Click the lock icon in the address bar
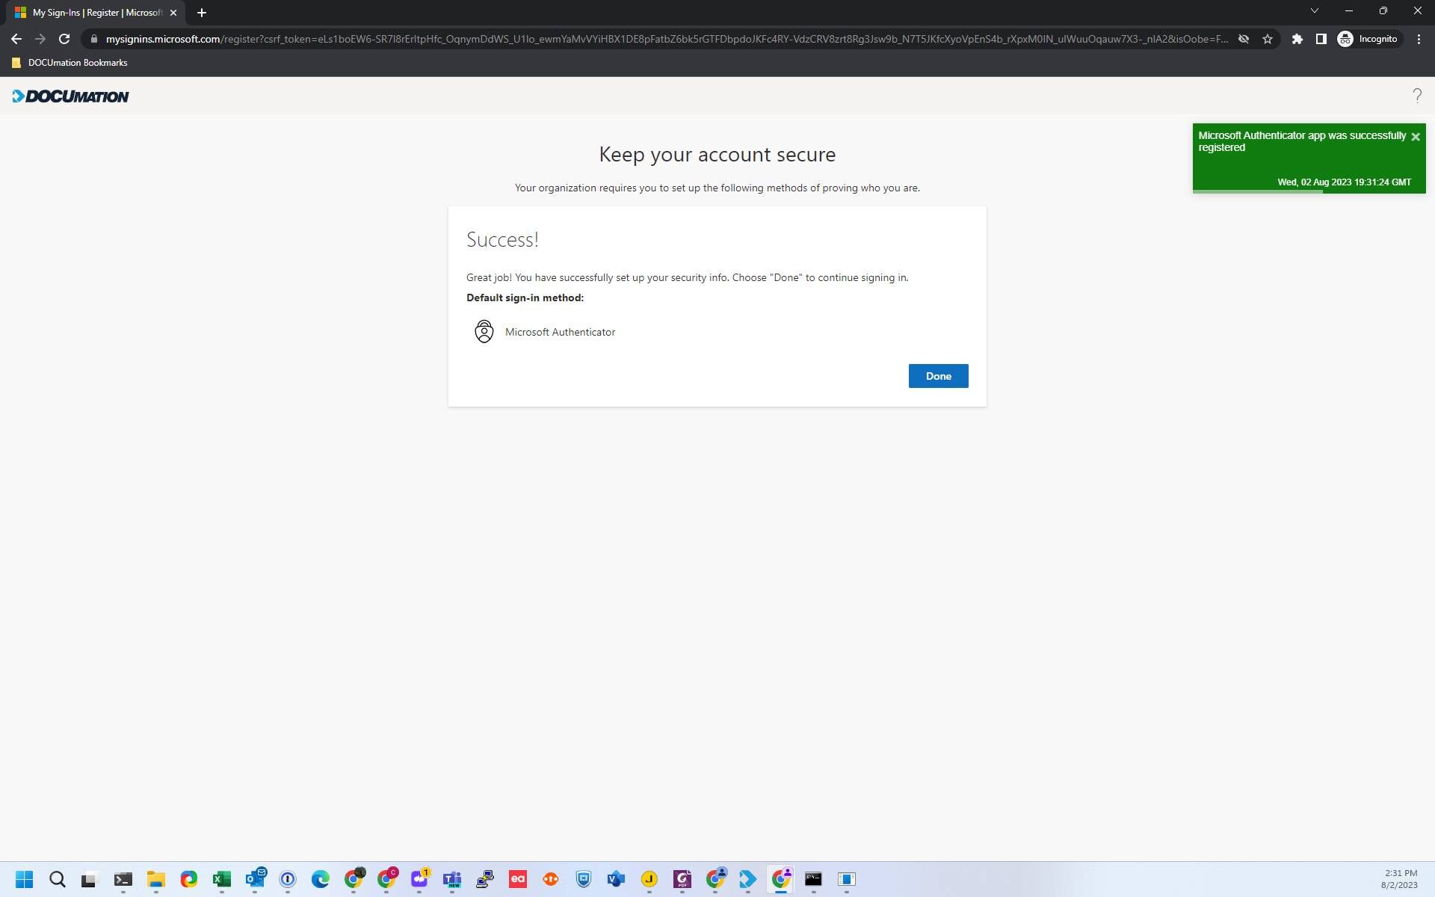The image size is (1435, 897). (x=94, y=38)
